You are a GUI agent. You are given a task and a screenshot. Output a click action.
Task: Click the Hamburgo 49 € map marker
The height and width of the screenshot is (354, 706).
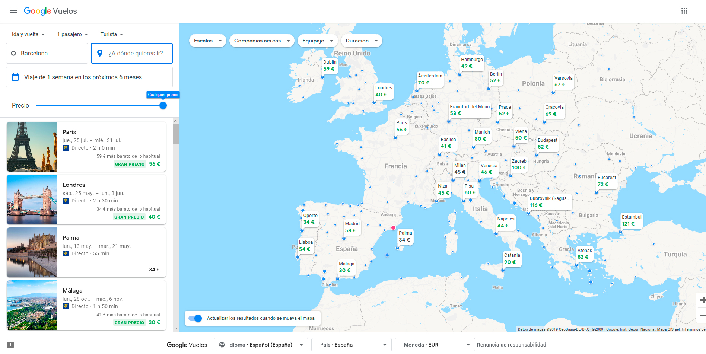tap(472, 63)
